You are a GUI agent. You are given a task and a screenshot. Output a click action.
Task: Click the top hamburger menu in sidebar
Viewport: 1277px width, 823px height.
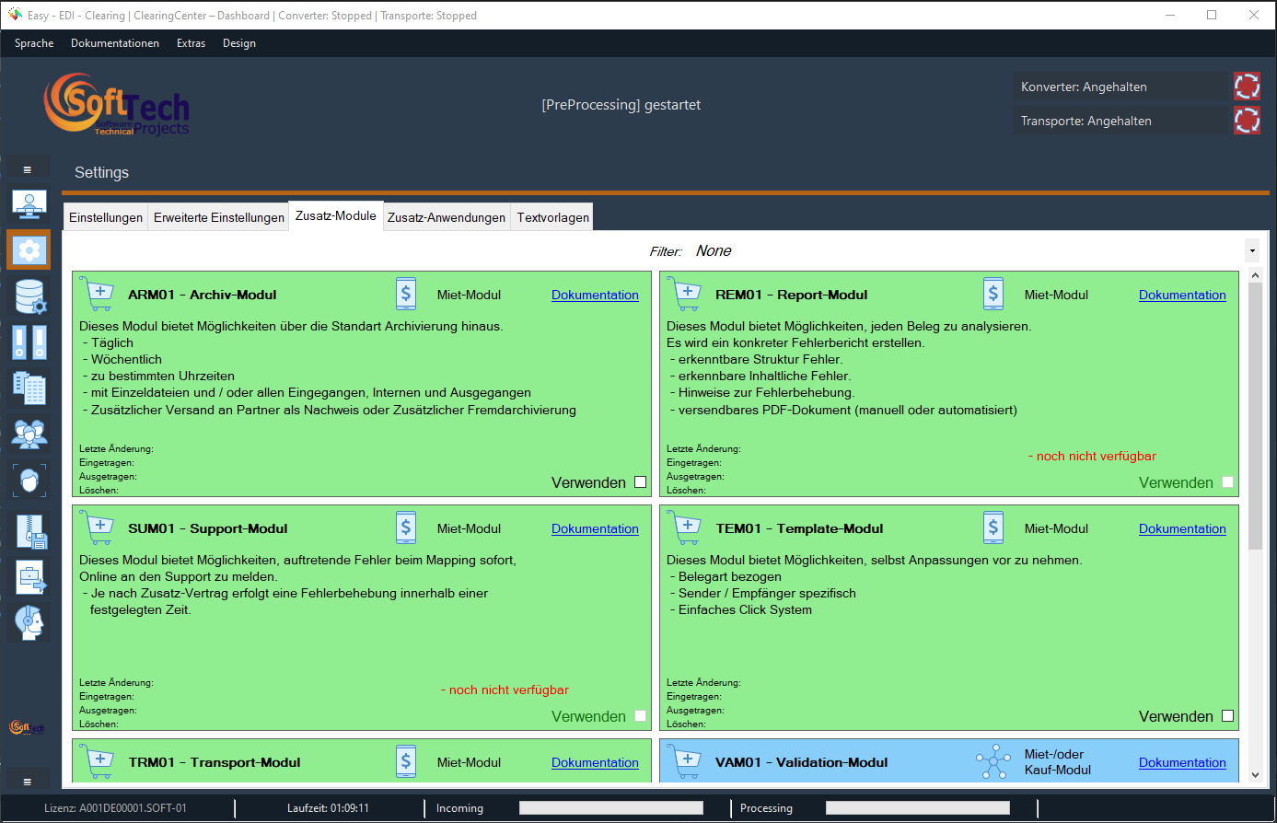[28, 169]
